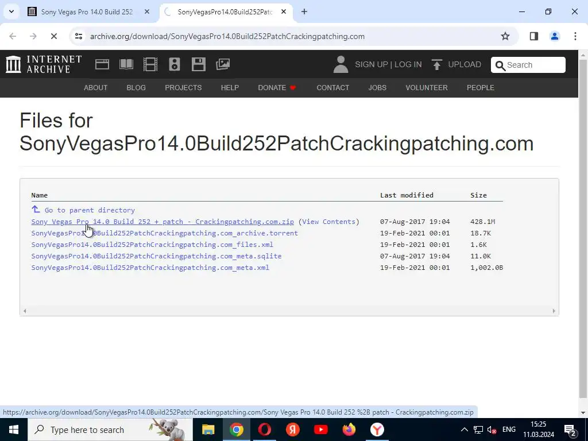Open the PROJECTS menu item
588x441 pixels.
(x=183, y=88)
